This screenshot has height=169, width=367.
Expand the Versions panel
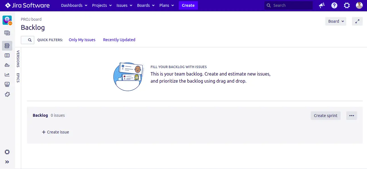pyautogui.click(x=18, y=59)
